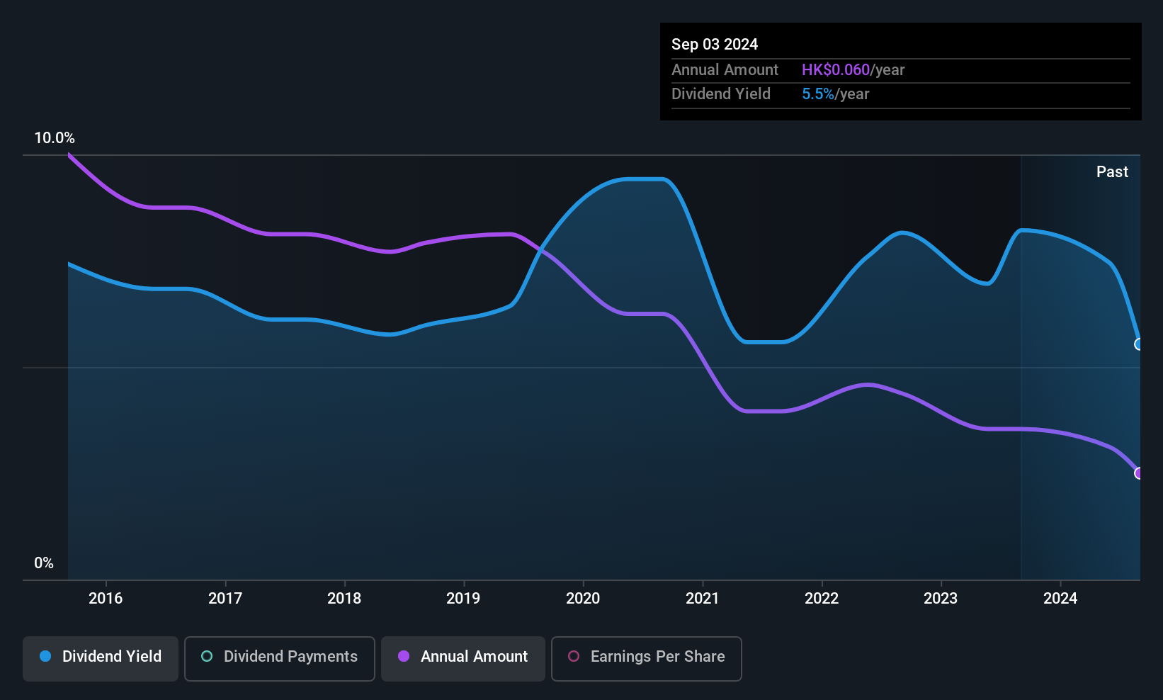
Task: Click the HK$0.060 annual amount value
Action: click(836, 70)
